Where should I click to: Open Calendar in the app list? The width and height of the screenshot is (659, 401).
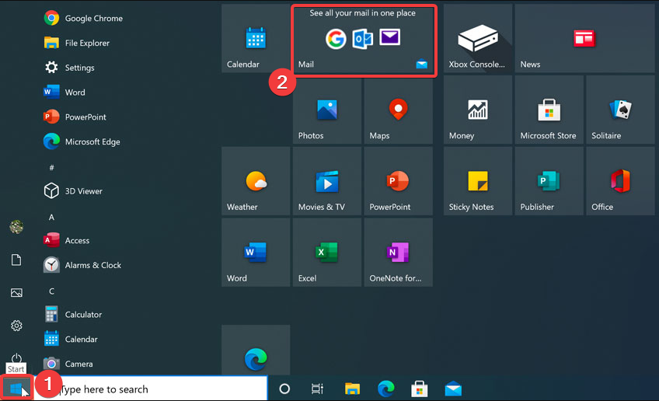click(x=71, y=339)
